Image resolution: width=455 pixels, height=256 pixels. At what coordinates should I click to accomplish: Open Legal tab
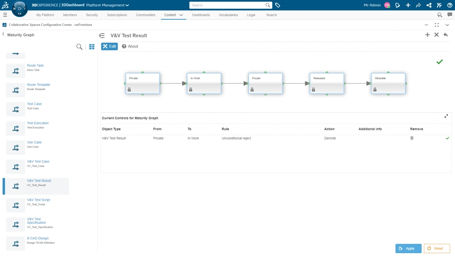tap(251, 15)
